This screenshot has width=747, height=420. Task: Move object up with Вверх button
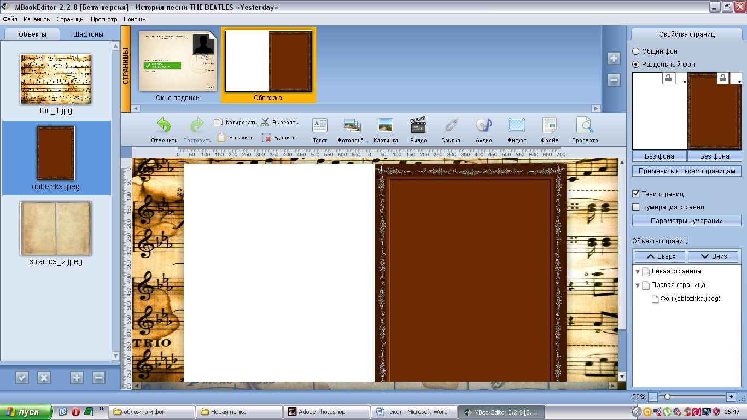click(660, 256)
